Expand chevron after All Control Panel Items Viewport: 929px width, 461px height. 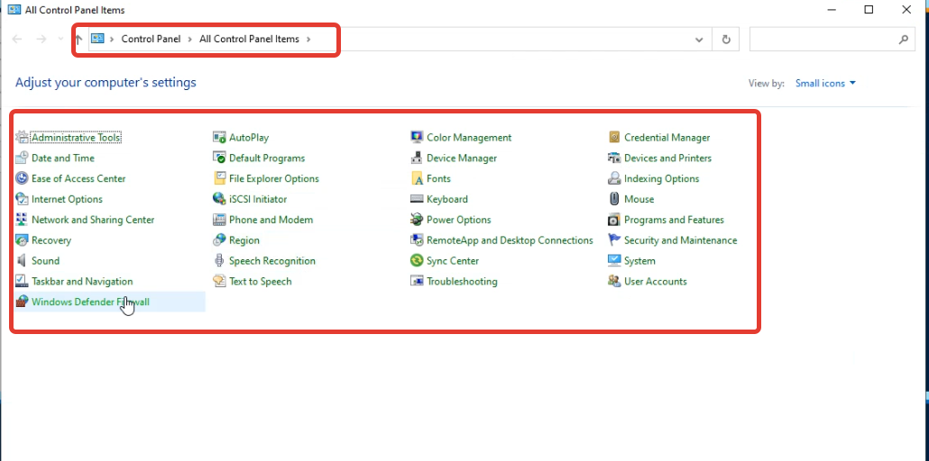308,40
